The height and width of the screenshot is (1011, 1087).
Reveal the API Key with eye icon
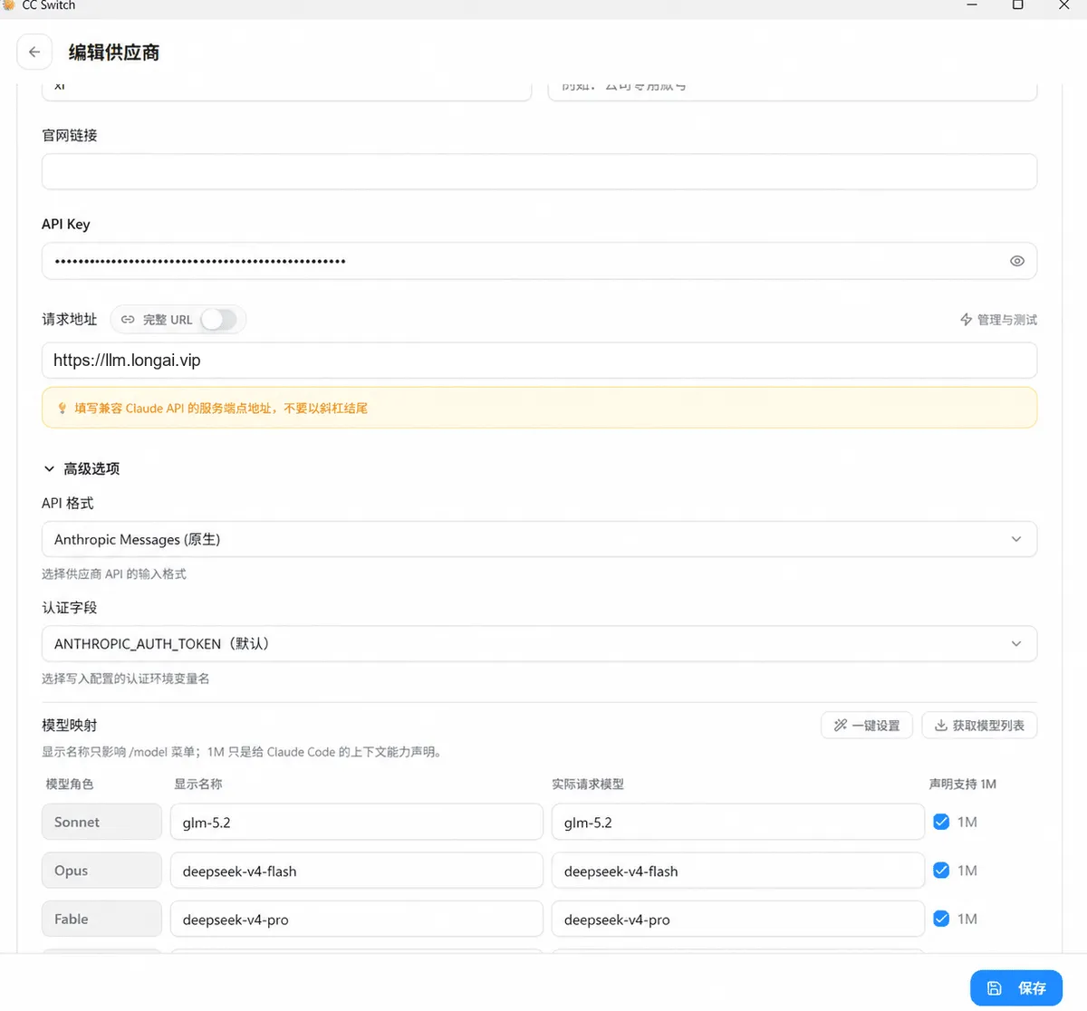(x=1017, y=261)
